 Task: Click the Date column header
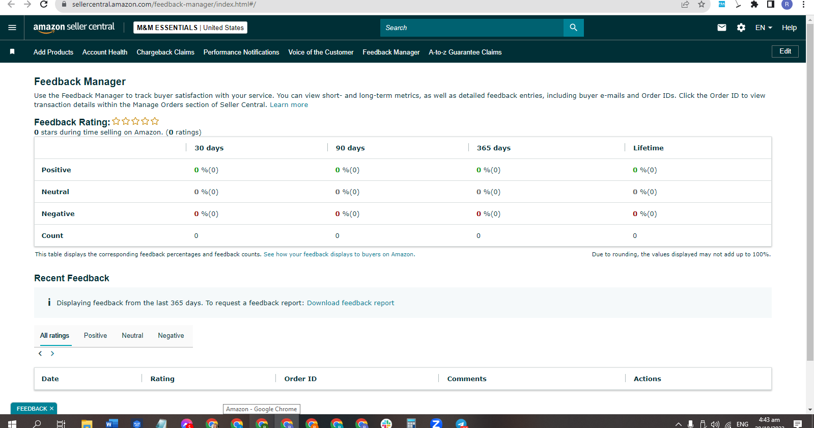tap(50, 379)
